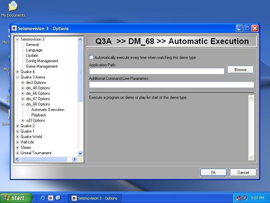Click the Application Path text field
Image resolution: width=270 pixels, height=203 pixels.
[x=157, y=71]
